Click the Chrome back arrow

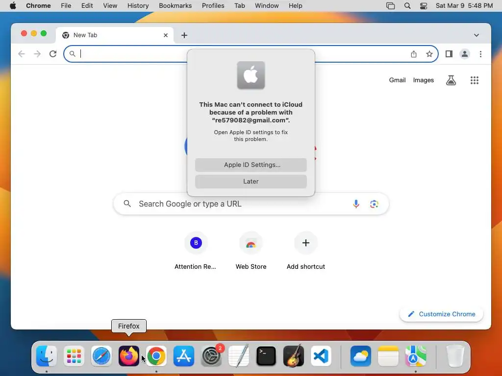tap(22, 54)
